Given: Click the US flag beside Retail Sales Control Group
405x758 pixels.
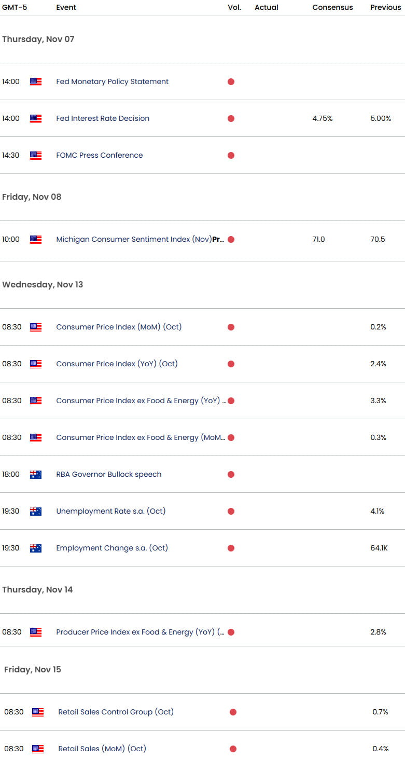Looking at the screenshot, I should (x=35, y=712).
